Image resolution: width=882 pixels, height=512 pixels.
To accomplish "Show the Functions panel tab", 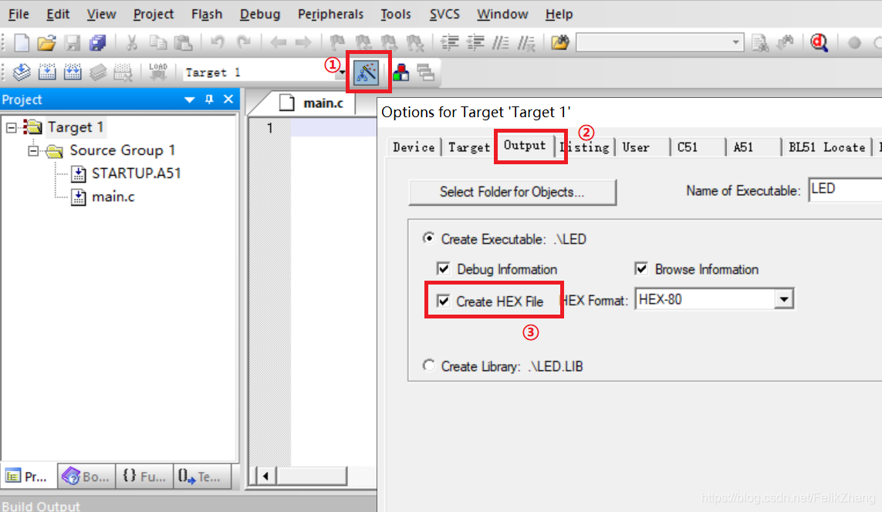I will (x=144, y=477).
